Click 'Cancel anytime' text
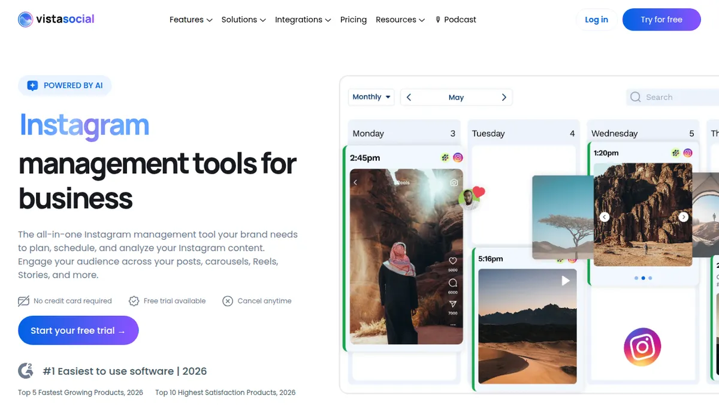Image resolution: width=719 pixels, height=410 pixels. coord(264,301)
